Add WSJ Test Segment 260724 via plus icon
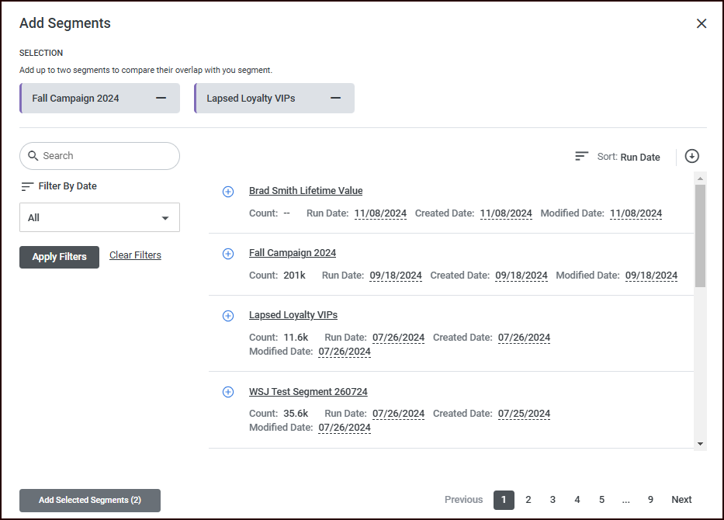The image size is (724, 520). (228, 392)
